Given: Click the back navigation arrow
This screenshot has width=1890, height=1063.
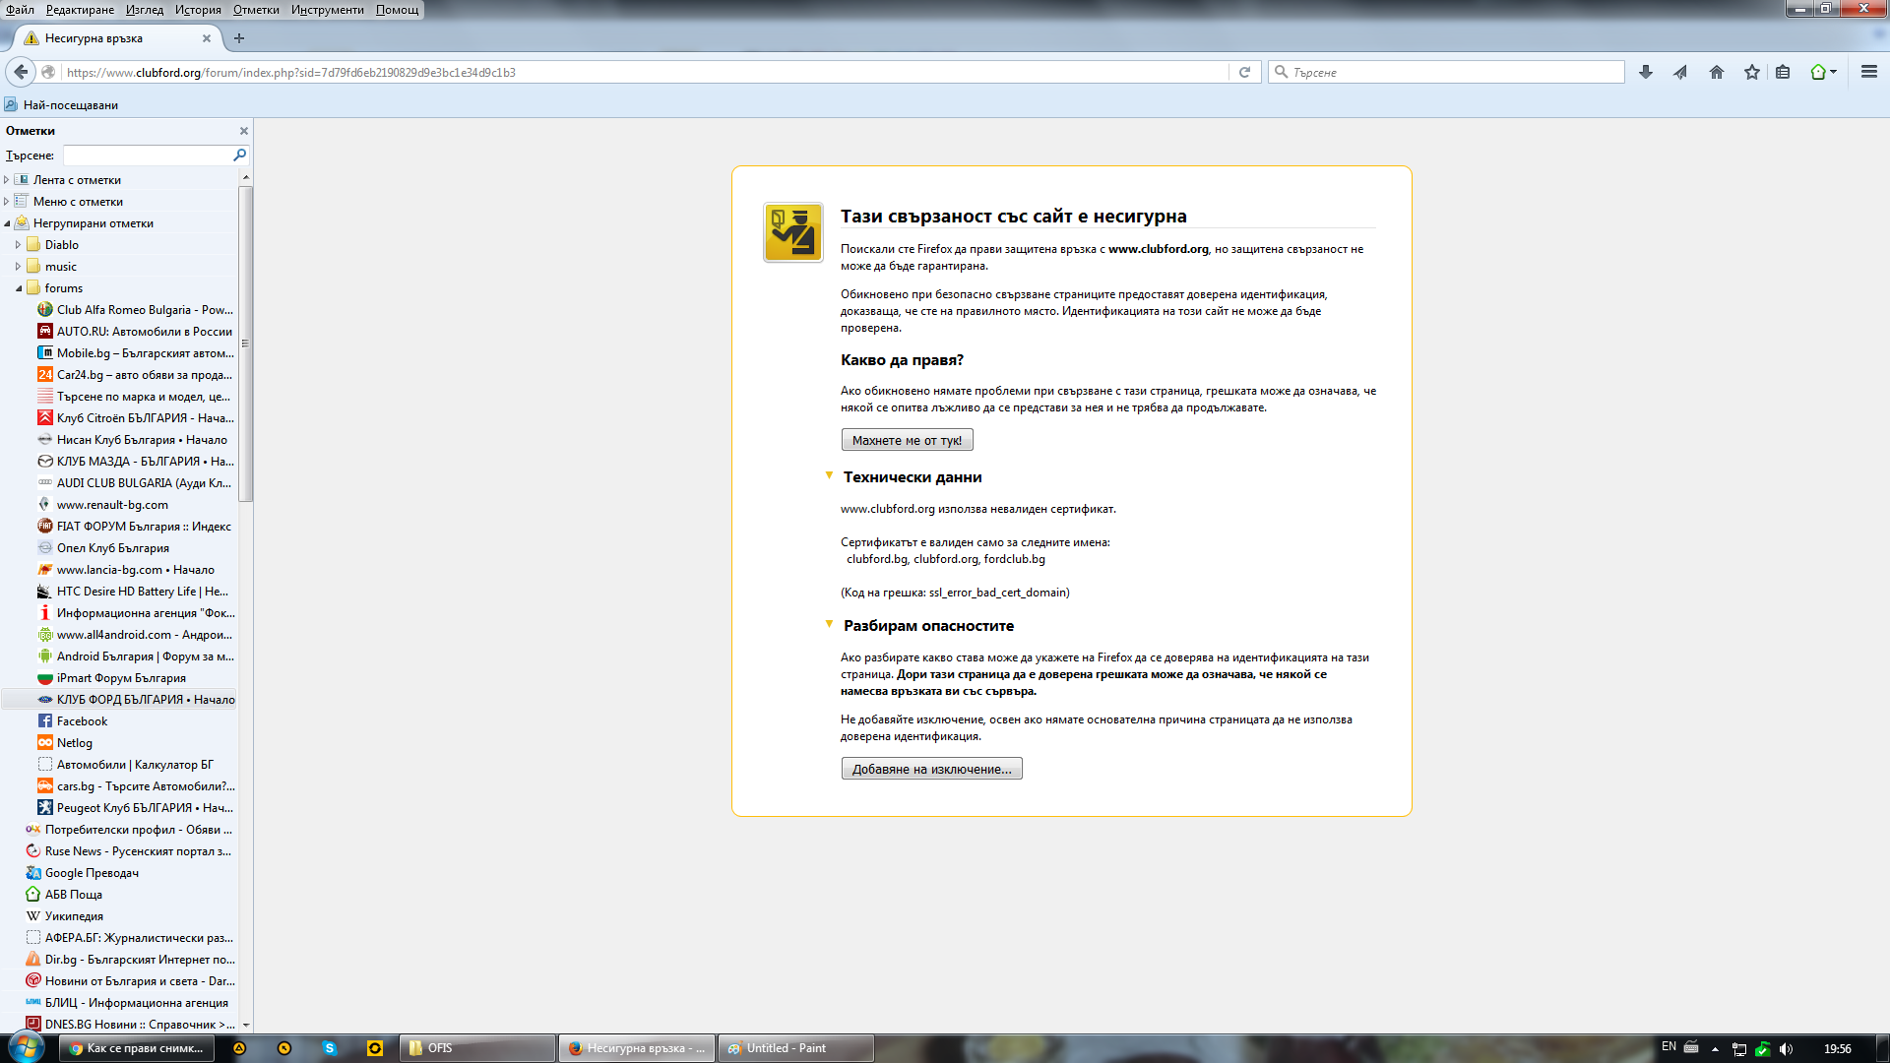Looking at the screenshot, I should pyautogui.click(x=21, y=72).
